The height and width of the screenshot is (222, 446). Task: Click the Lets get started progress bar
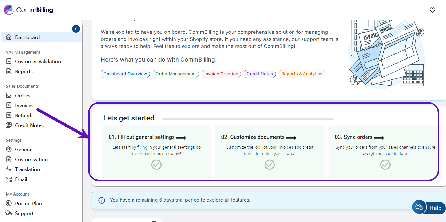247,119
